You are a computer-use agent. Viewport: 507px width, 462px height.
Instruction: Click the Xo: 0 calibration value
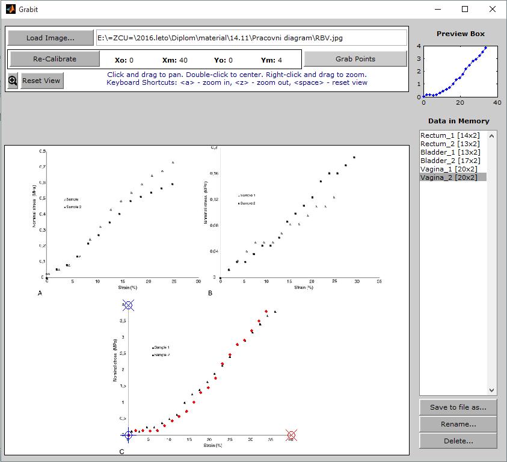click(124, 60)
